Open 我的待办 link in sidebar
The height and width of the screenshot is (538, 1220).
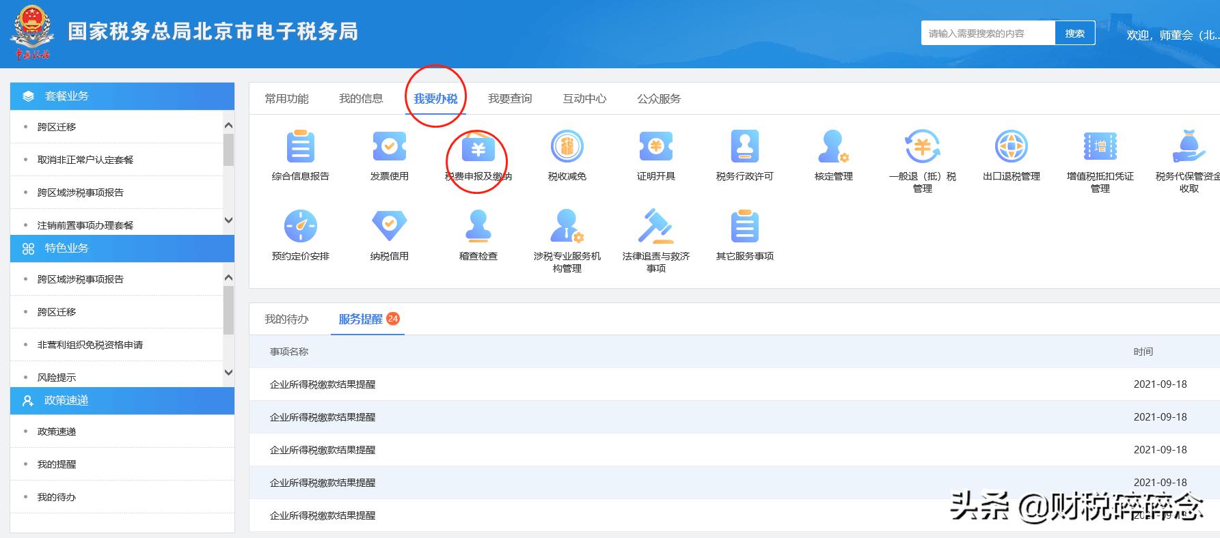pyautogui.click(x=57, y=497)
